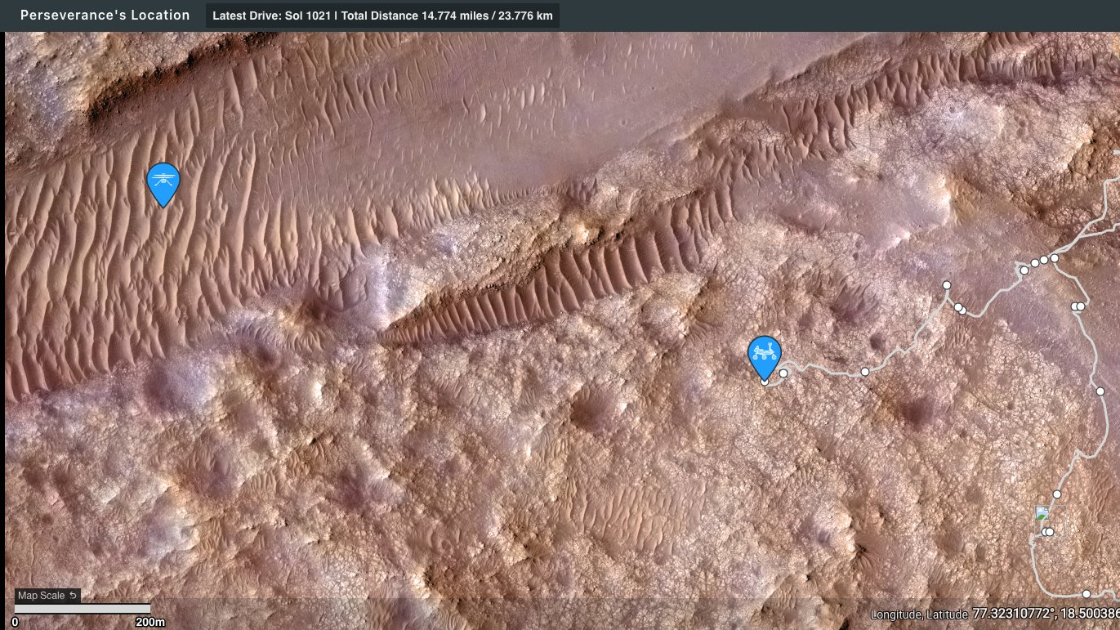Click the Ingenuity helicopter location pin
Screen dimensions: 1120x630
(x=163, y=183)
